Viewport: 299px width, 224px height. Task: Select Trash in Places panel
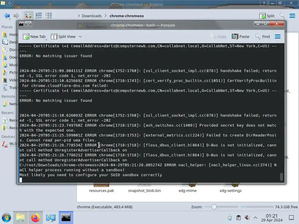(x=10, y=87)
